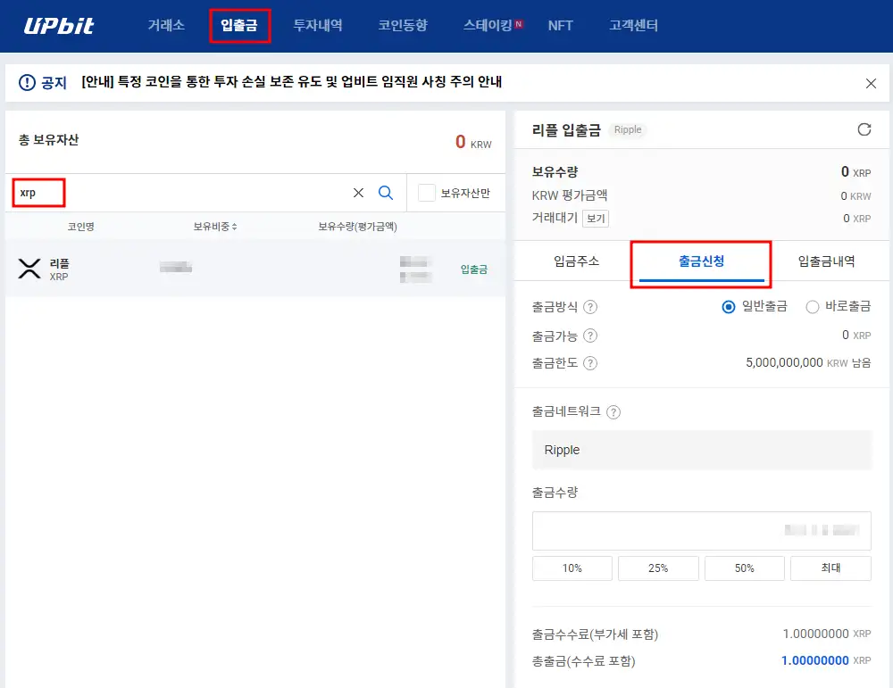
Task: Switch to the 입출금내역 tab
Action: (x=826, y=261)
